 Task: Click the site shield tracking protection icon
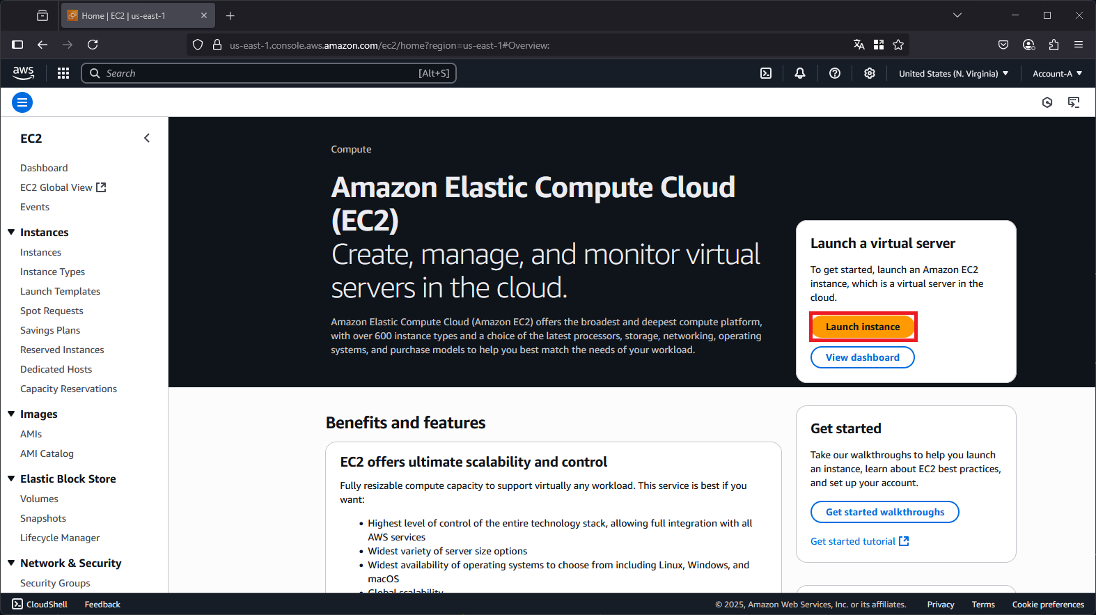(198, 45)
